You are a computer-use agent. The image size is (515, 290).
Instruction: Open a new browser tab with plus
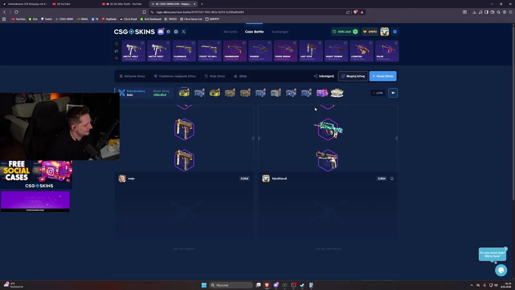tap(202, 4)
